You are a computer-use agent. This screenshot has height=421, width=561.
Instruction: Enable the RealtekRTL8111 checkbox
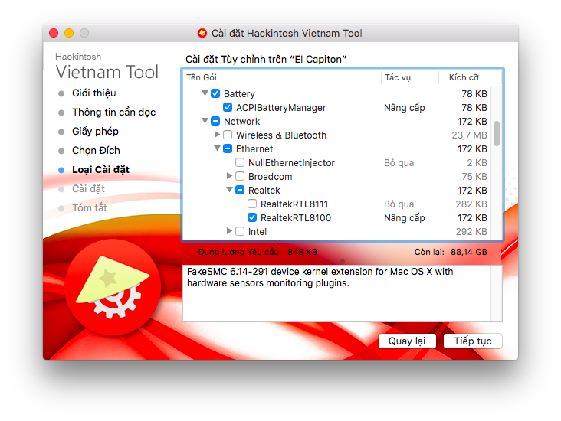pos(252,204)
